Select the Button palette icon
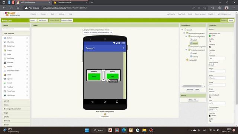The width and height of the screenshot is (238, 134). [5, 38]
